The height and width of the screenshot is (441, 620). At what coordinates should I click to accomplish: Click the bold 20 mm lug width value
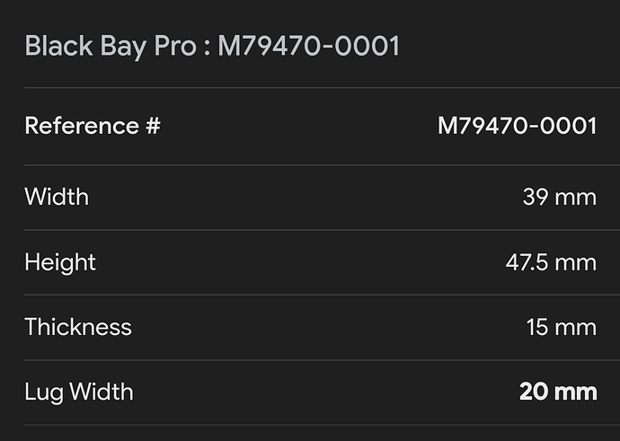coord(558,392)
